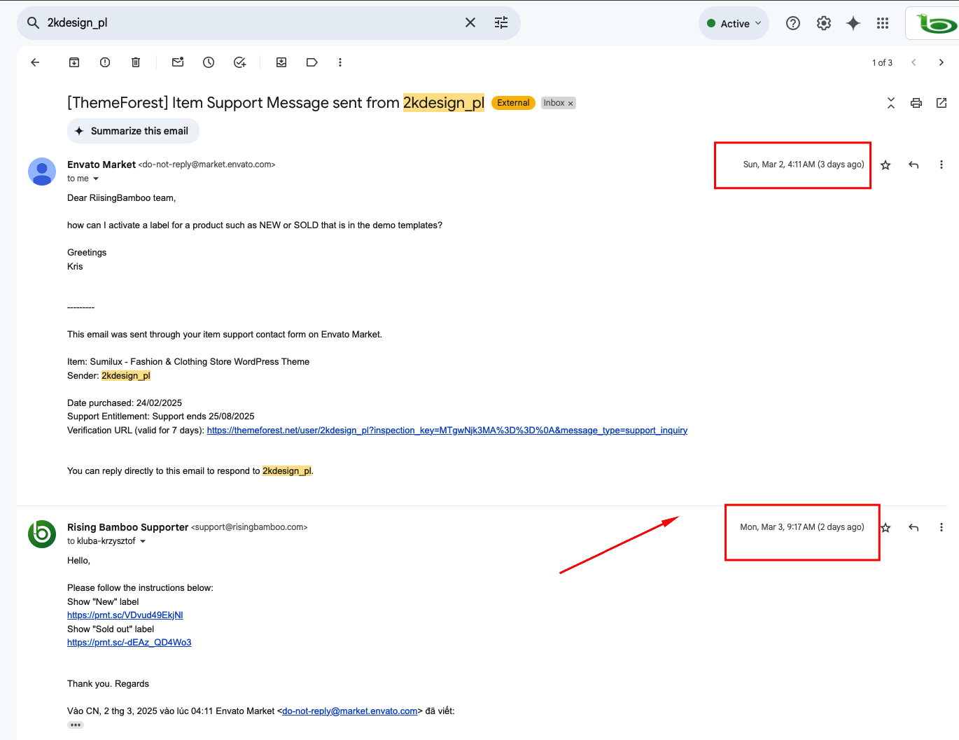This screenshot has height=740, width=959.
Task: Open the Gmail settings gear
Action: click(824, 23)
